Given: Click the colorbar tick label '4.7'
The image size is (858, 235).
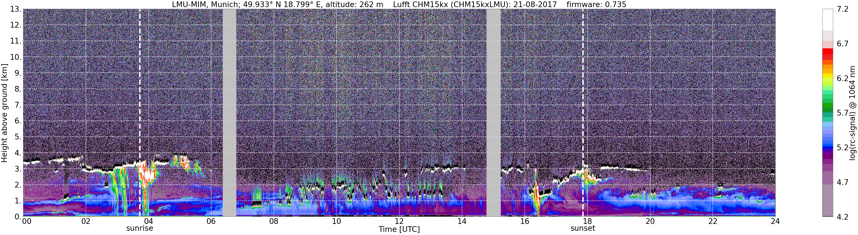Looking at the screenshot, I should coord(842,182).
